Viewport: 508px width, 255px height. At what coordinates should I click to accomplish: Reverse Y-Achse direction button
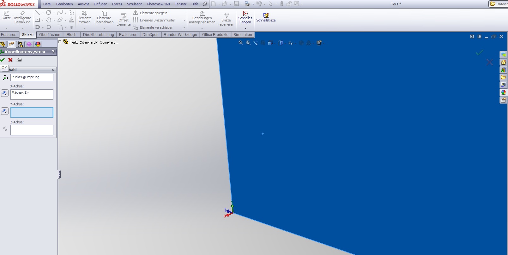5,111
